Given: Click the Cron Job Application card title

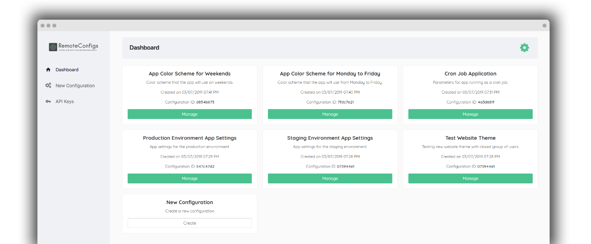Looking at the screenshot, I should 470,74.
